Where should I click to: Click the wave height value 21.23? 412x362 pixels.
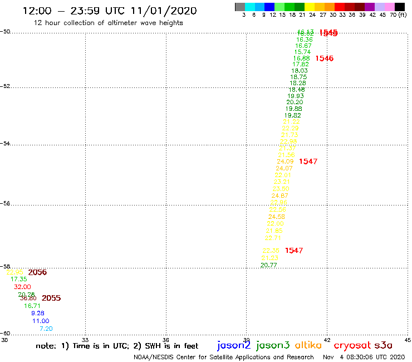click(x=269, y=258)
